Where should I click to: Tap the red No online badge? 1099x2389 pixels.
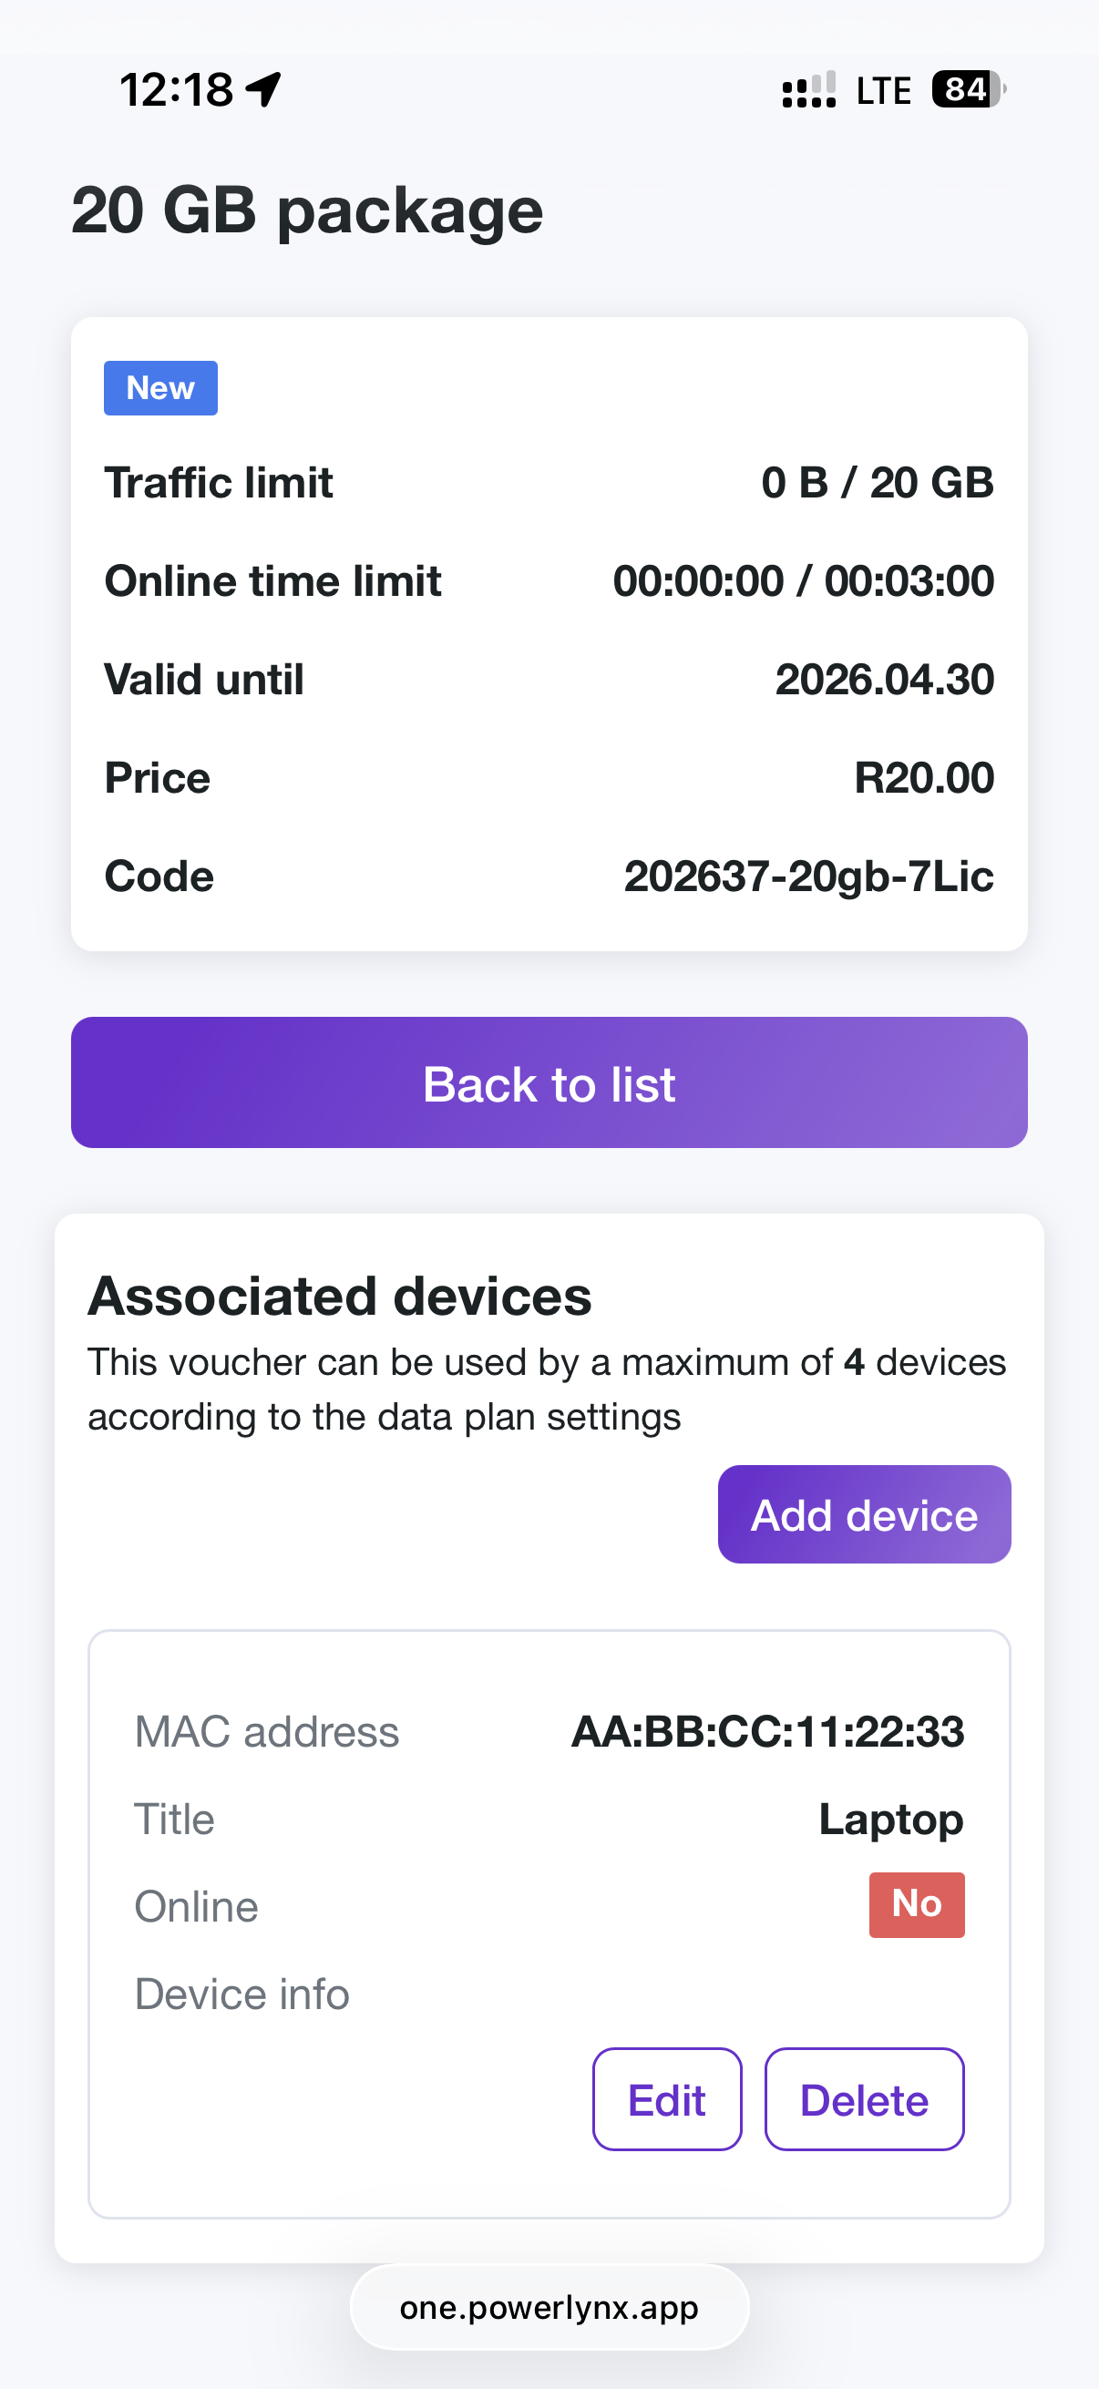coord(917,1904)
